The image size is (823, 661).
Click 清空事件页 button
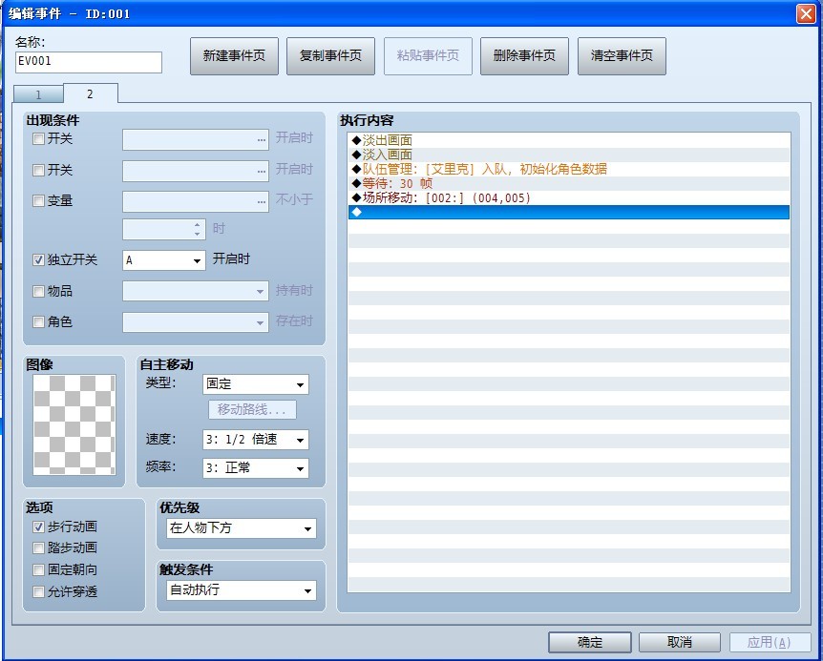[x=622, y=56]
